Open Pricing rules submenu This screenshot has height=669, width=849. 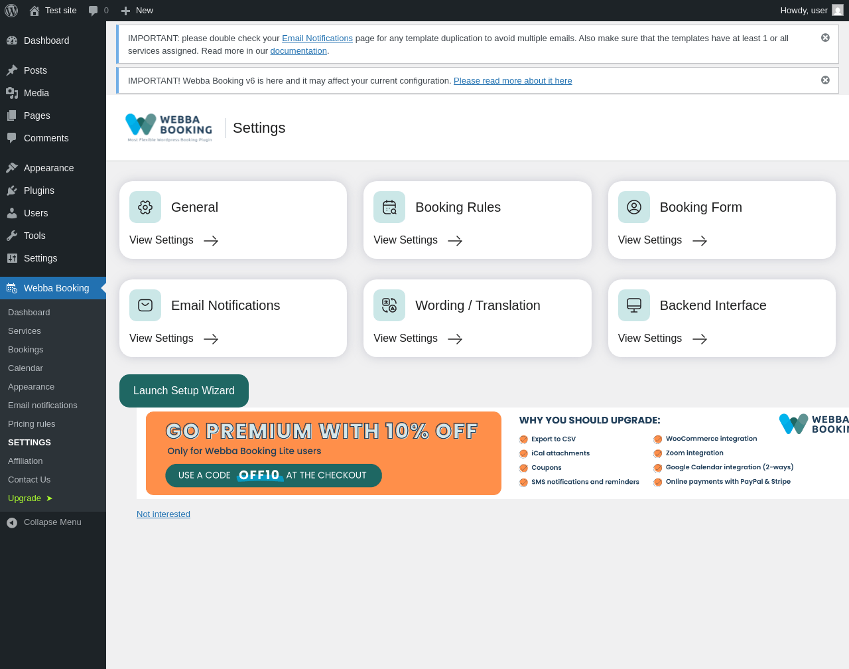[53, 423]
